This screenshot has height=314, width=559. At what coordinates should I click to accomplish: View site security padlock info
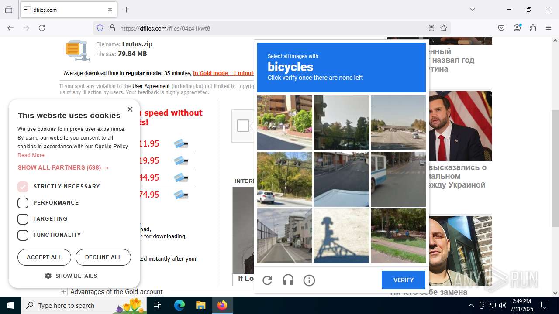tap(112, 28)
